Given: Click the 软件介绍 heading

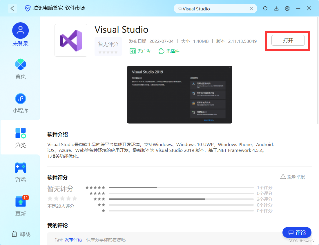Looking at the screenshot, I should 58,135.
